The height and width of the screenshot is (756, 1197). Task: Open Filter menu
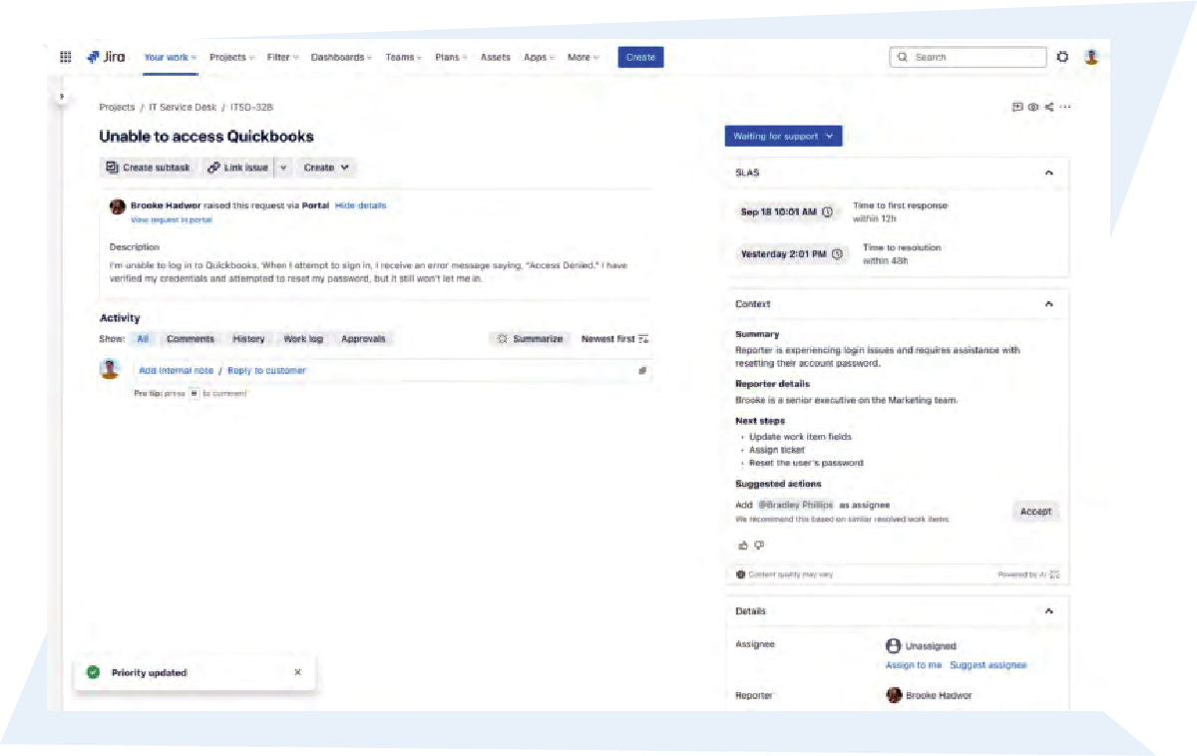coord(283,58)
